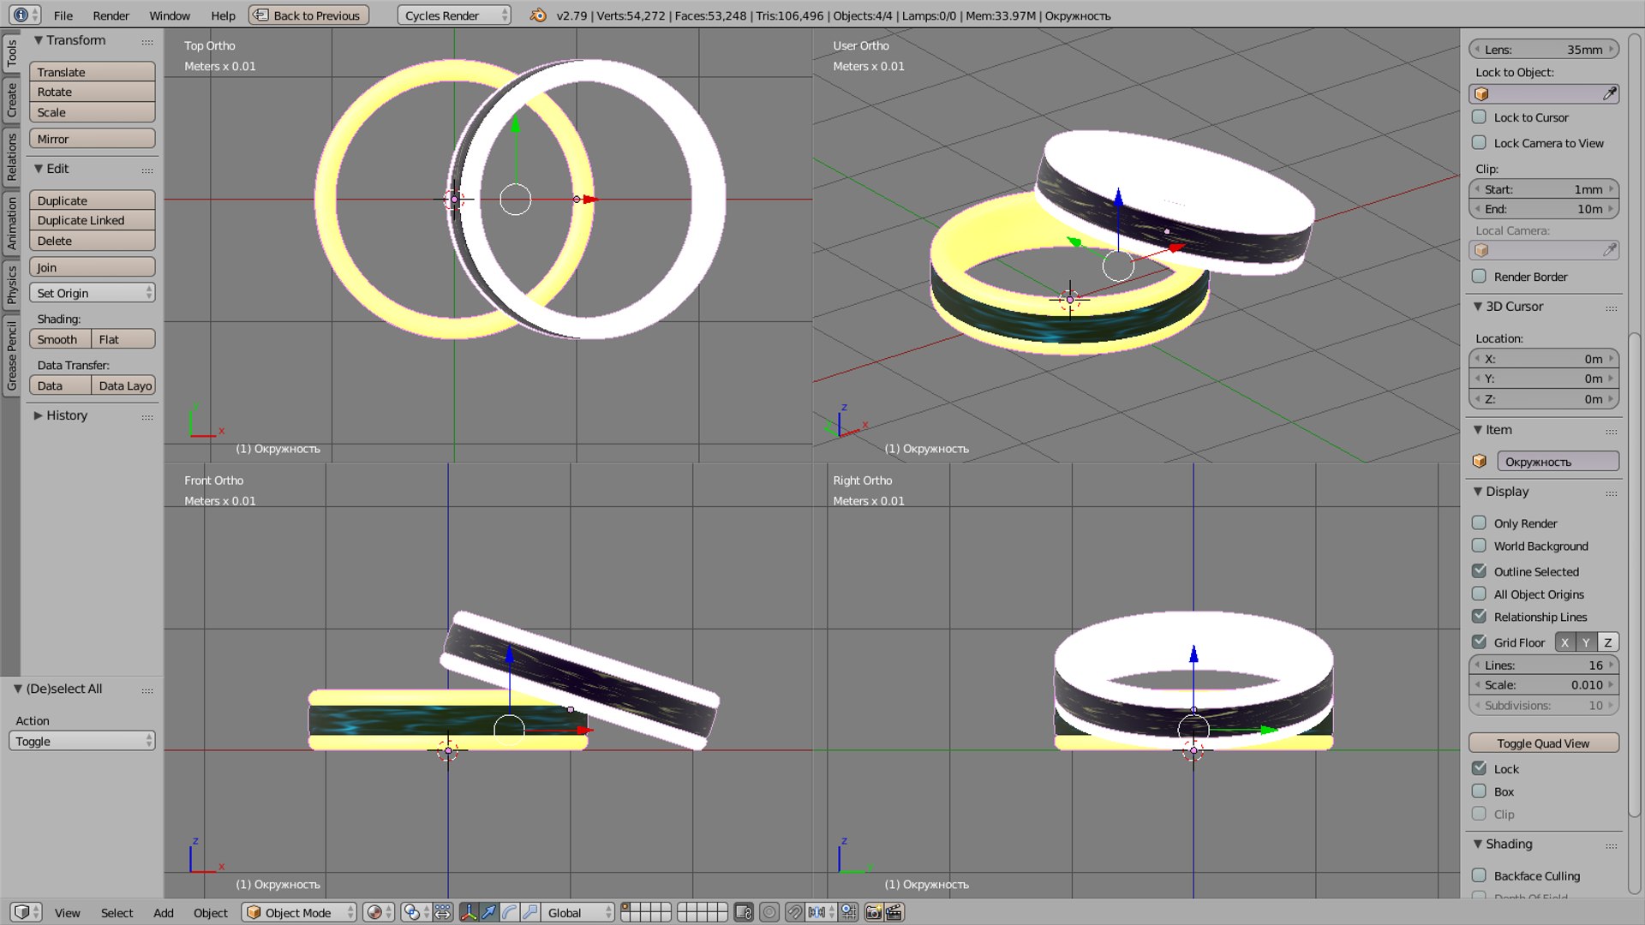Click Toggle Quad View button

click(1544, 743)
